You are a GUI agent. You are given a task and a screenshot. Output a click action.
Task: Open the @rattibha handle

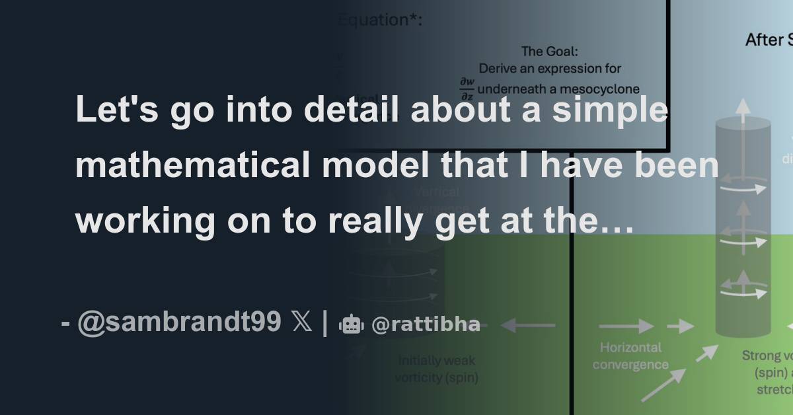click(426, 324)
